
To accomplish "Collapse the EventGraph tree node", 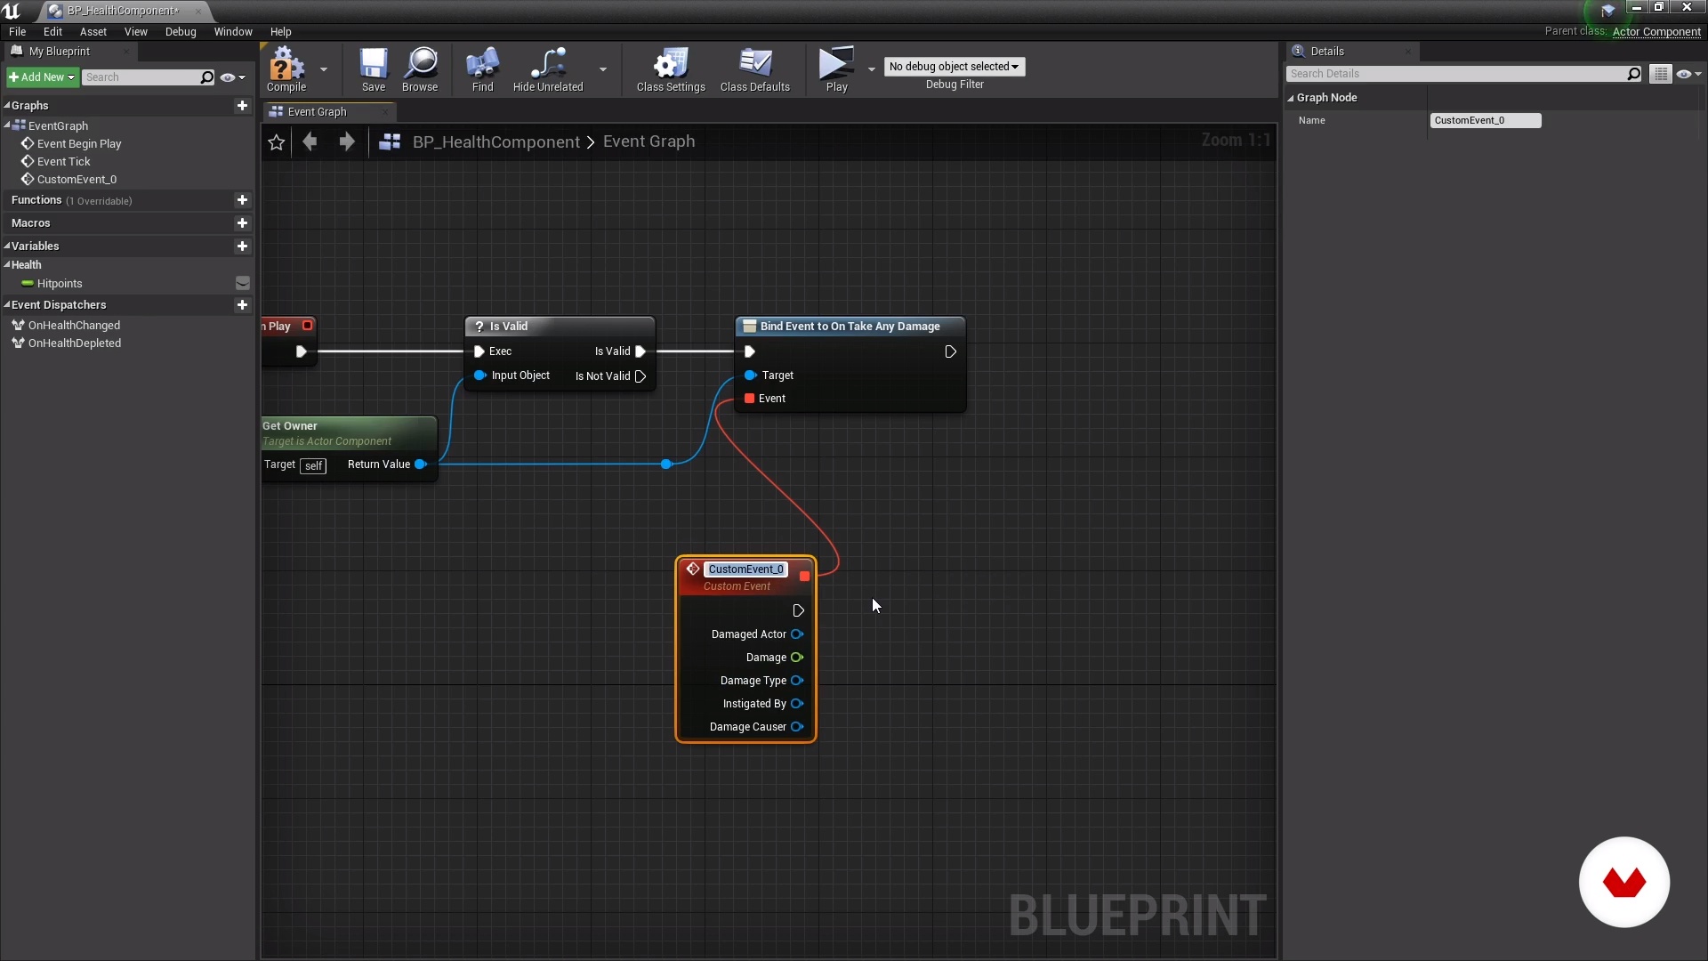I will point(7,125).
